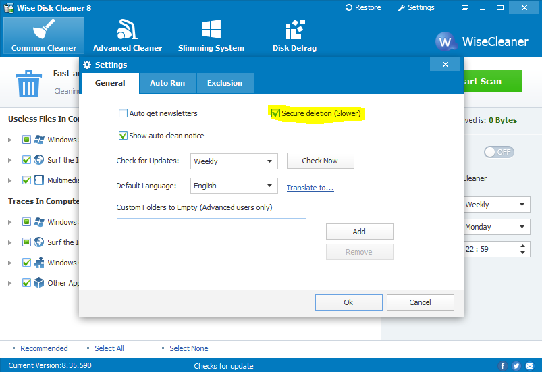The height and width of the screenshot is (372, 542).
Task: Toggle Windows Components checkbox in Traces
Action: click(x=26, y=263)
